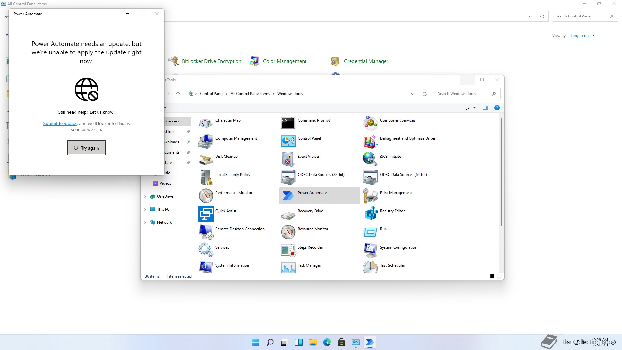Select the Control Panel icon in Windows Tools
The image size is (622, 350).
288,141
